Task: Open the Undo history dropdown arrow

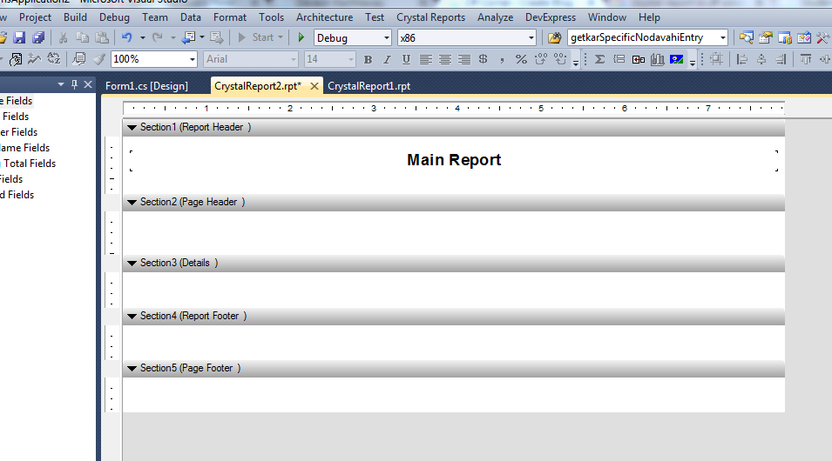Action: point(142,37)
